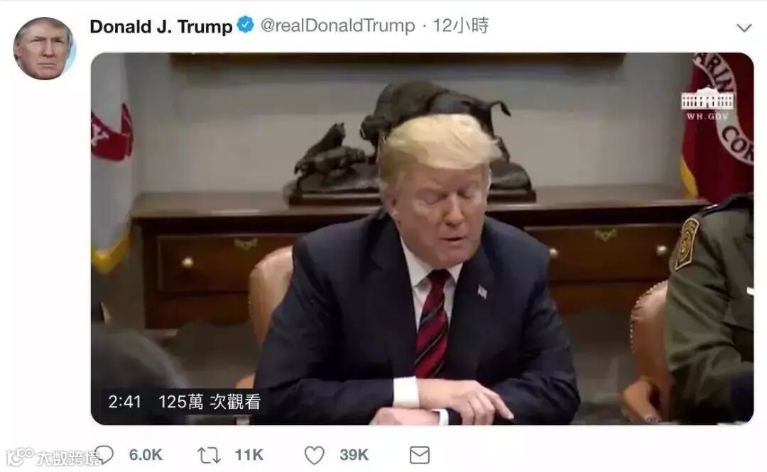Click the Donald J. Trump display name
This screenshot has height=472, width=767.
161,26
